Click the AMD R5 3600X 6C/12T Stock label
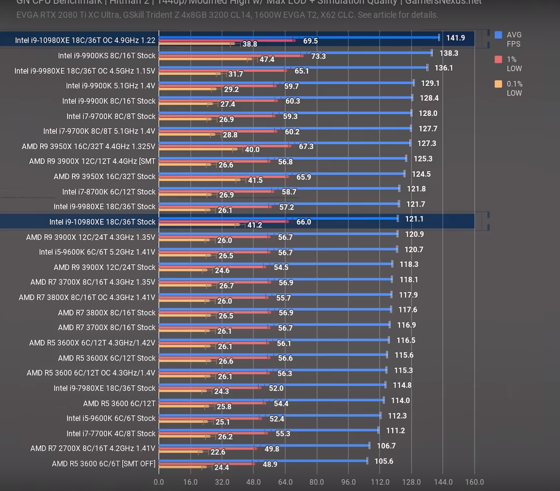Screen dimensions: 560x491 106,358
